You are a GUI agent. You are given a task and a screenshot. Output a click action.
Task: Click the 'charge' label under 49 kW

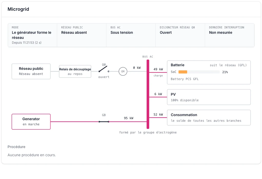pos(158,76)
